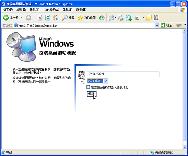Click the Skype toolbar icon

(128, 18)
